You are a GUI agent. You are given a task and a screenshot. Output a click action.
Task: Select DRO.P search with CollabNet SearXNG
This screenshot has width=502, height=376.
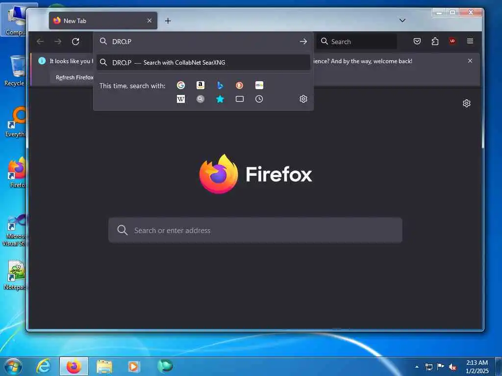[x=203, y=62]
